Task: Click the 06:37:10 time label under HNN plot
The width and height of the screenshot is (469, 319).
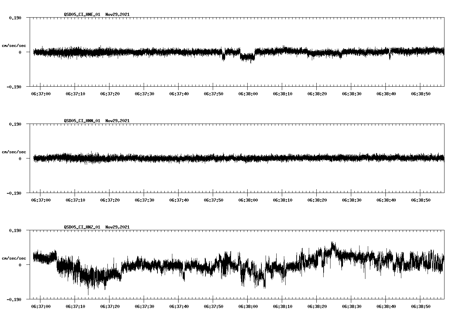Action: (75, 200)
